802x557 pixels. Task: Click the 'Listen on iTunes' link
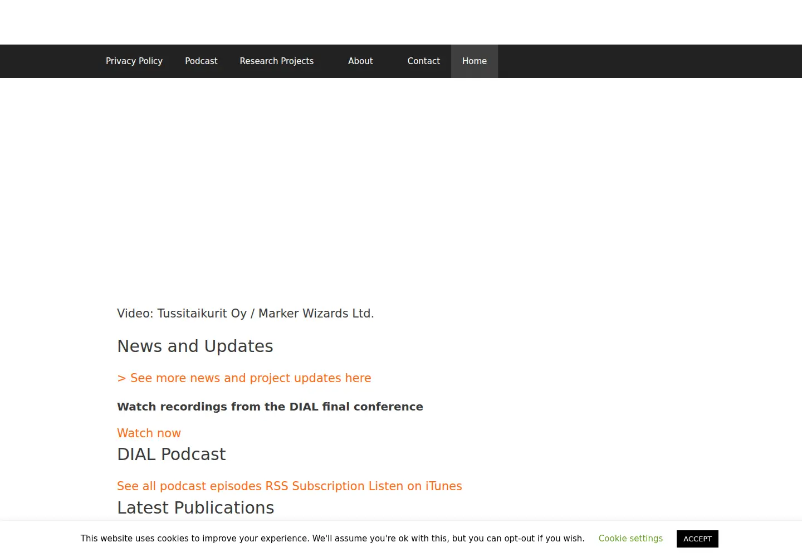tap(415, 486)
